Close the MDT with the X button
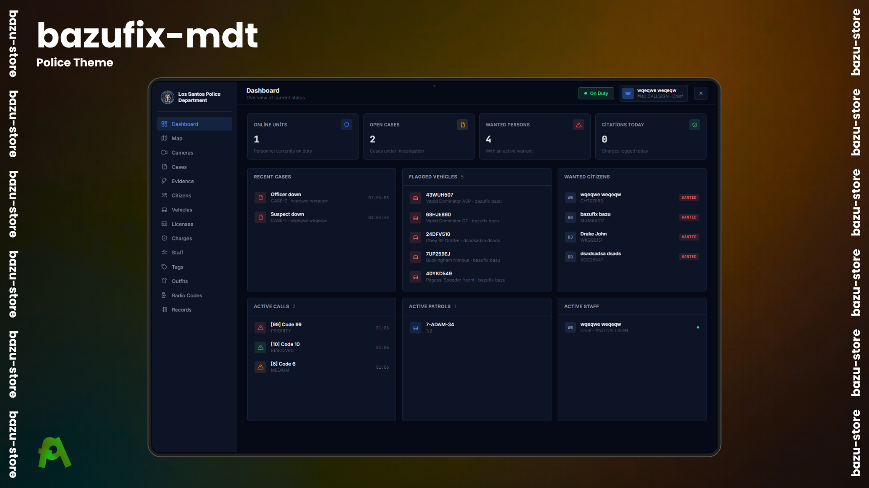 coord(701,94)
